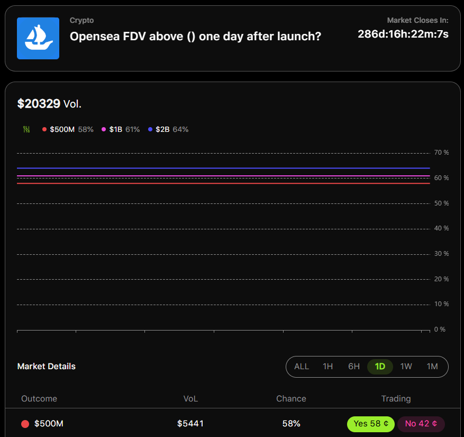This screenshot has height=437, width=464.
Task: Toggle the $500M red legend entry
Action: tap(68, 129)
